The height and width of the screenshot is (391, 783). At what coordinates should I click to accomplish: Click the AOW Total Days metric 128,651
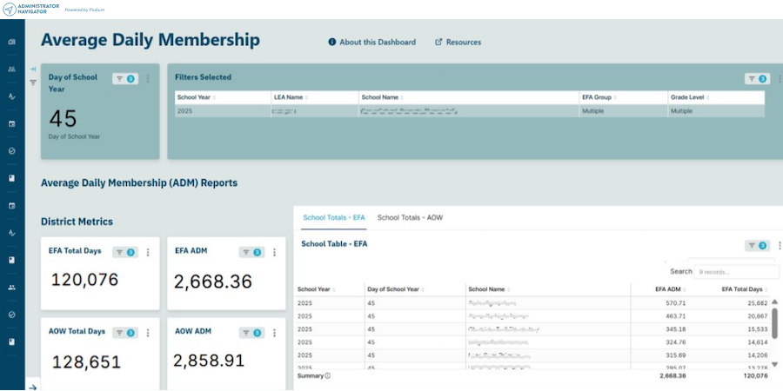pyautogui.click(x=86, y=362)
